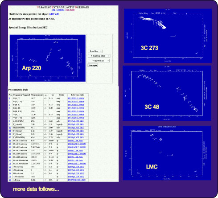This screenshot has width=218, height=198.
Task: Open row 14 IRAS 12 microns number link
Action: tap(10, 140)
